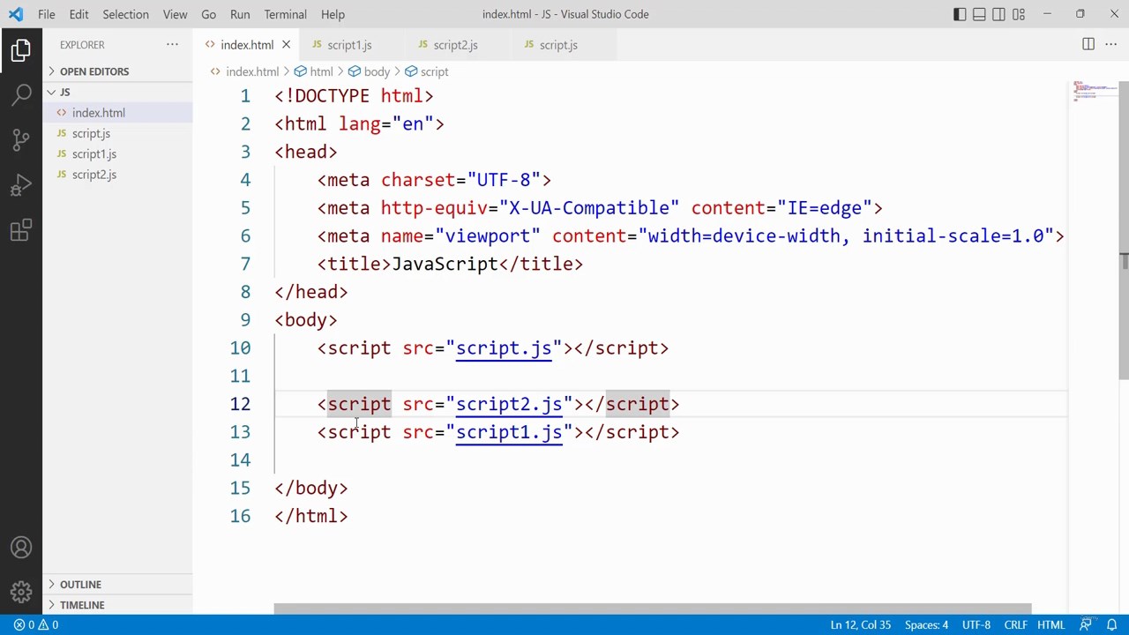Open the Source Control view
The height and width of the screenshot is (635, 1129).
[x=21, y=140]
